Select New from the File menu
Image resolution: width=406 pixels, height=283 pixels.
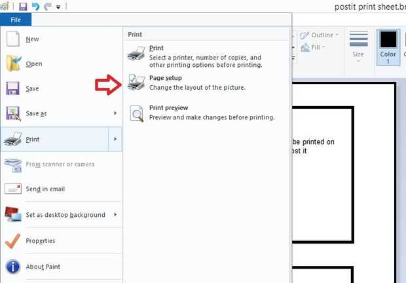62,39
